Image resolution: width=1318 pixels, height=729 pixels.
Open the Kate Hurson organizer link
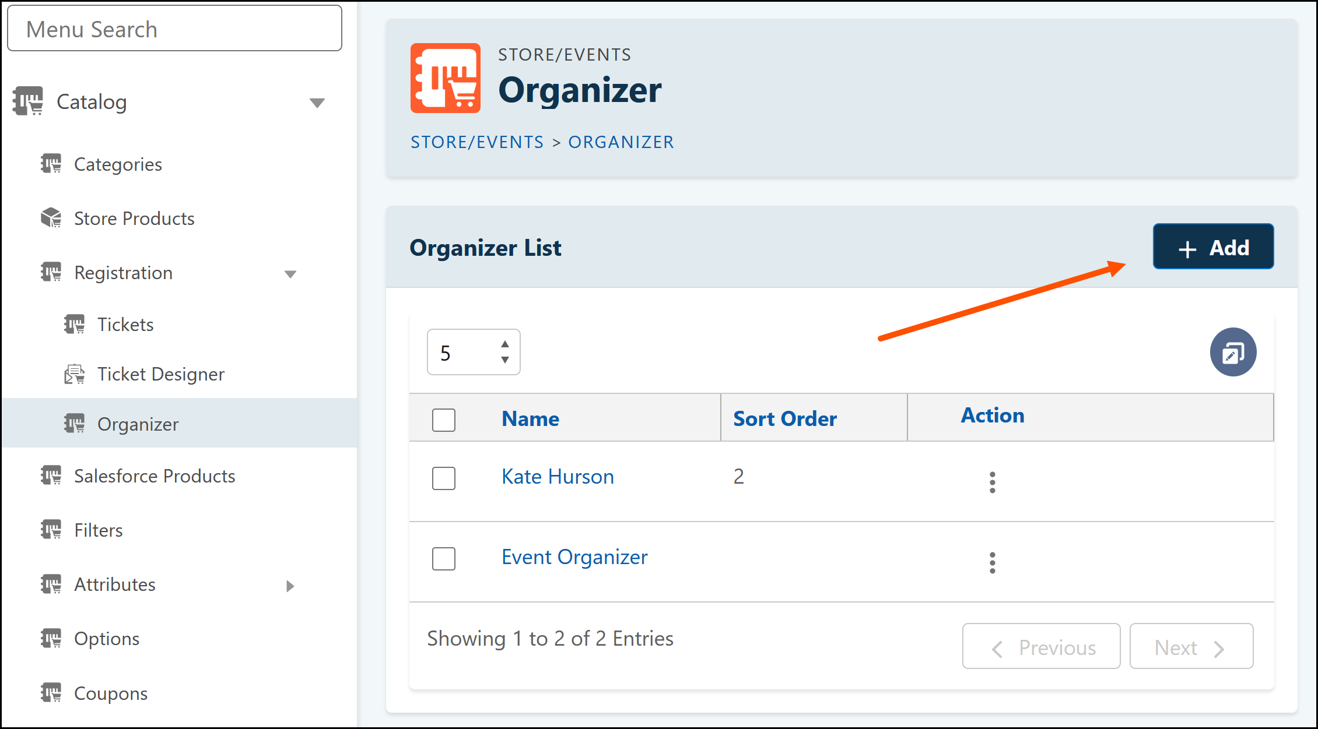[558, 477]
